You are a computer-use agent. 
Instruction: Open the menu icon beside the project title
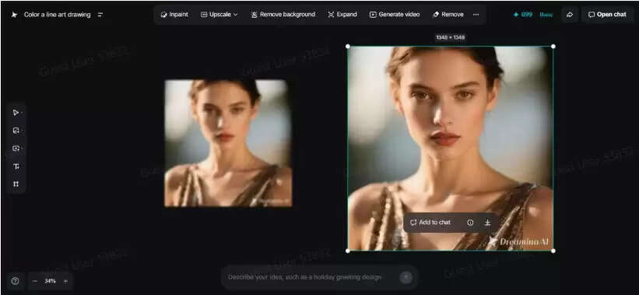coord(100,15)
